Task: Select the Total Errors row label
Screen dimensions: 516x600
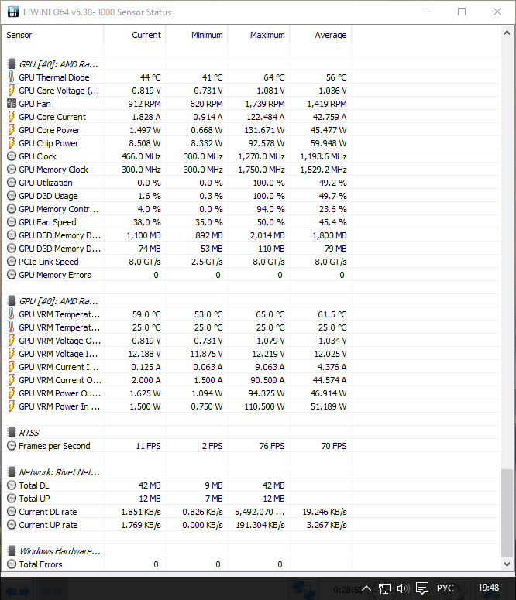Action: 40,564
